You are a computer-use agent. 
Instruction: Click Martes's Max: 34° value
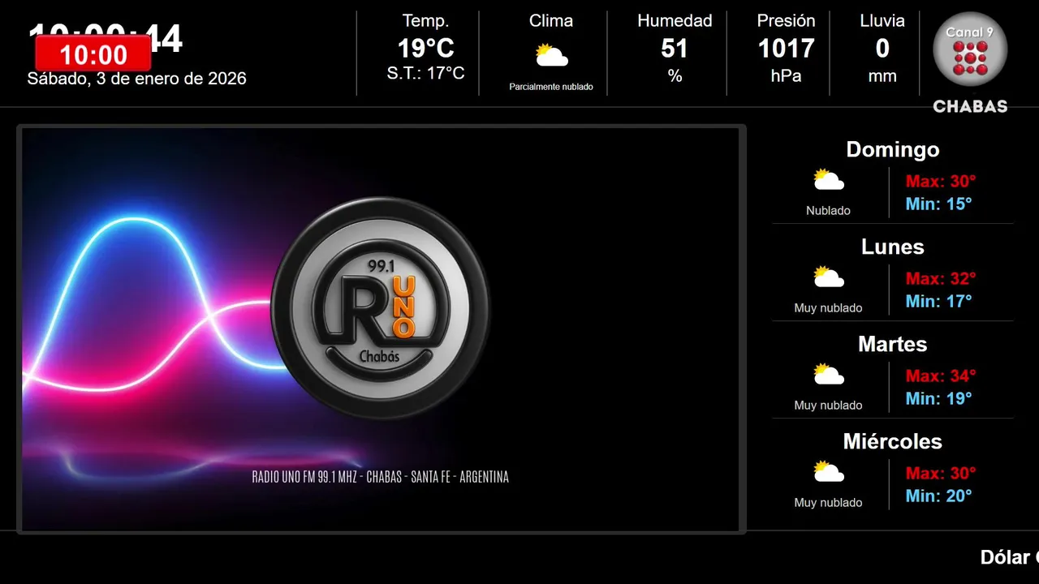point(941,376)
